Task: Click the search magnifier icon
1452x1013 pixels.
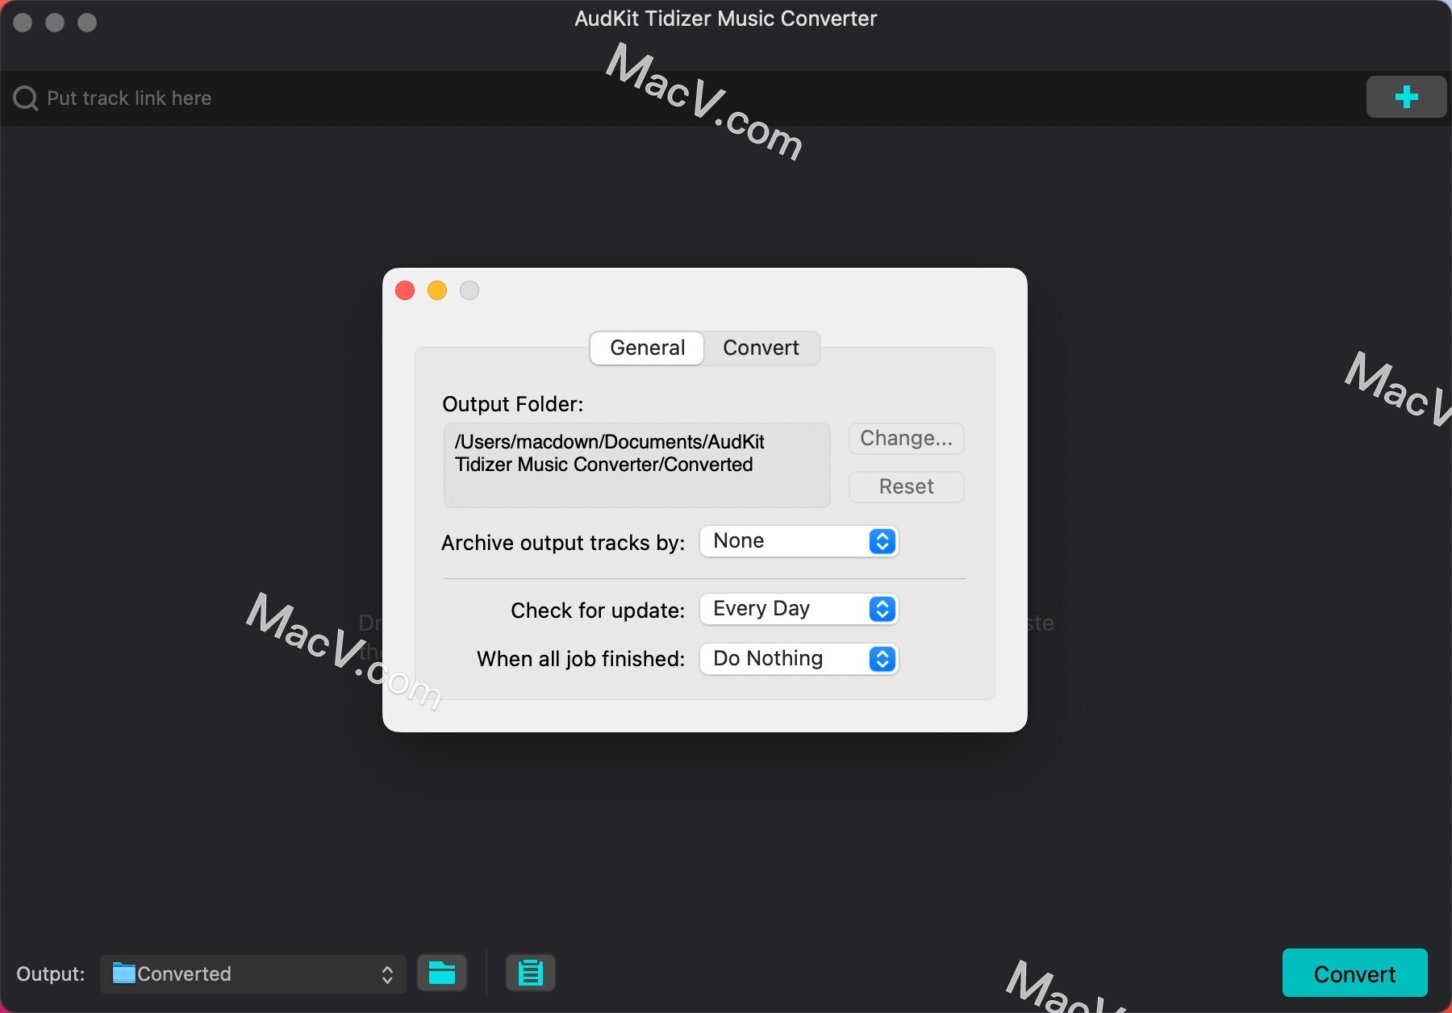Action: [x=26, y=98]
